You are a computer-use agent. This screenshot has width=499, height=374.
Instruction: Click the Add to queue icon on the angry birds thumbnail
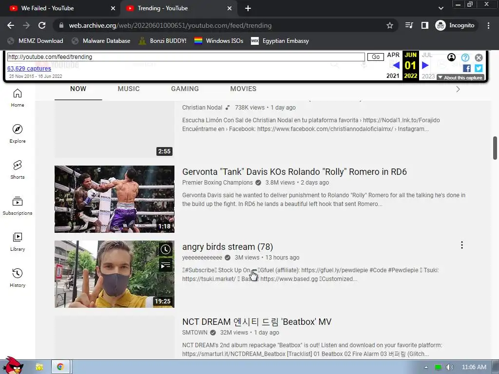pyautogui.click(x=166, y=265)
